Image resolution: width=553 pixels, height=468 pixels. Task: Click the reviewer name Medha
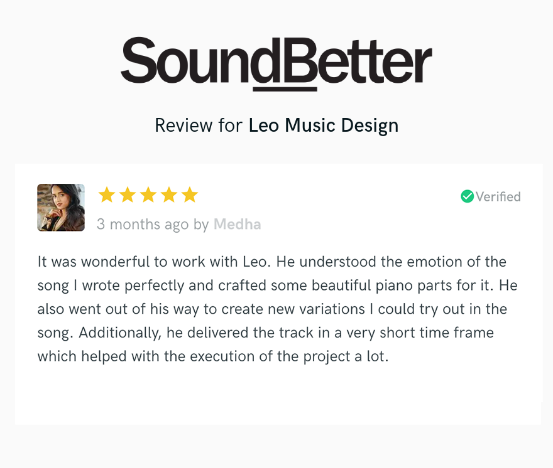[x=238, y=225]
